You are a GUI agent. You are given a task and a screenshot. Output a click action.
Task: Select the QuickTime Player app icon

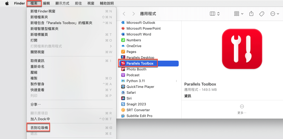pos(123,87)
